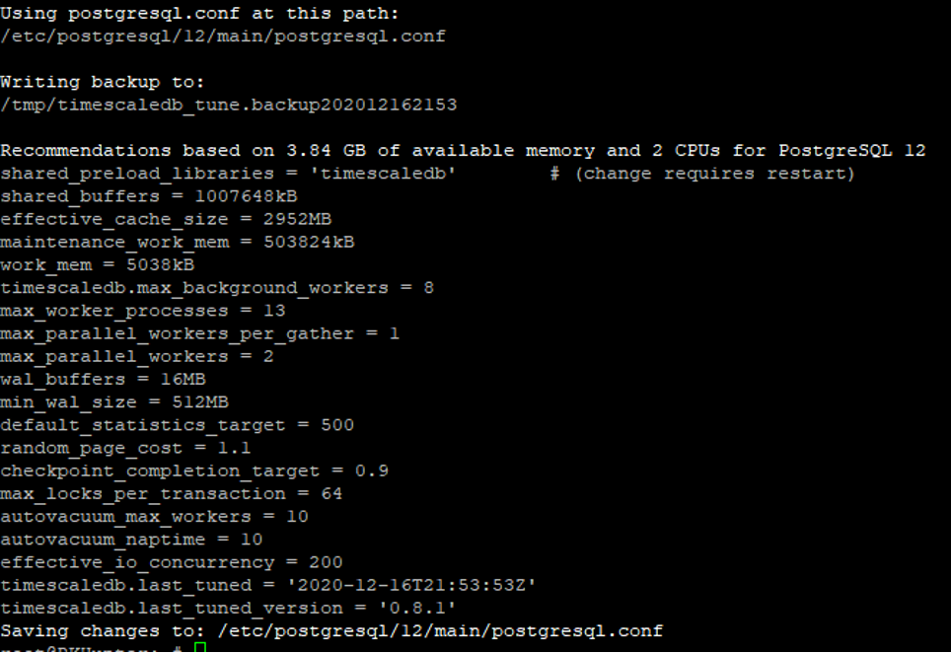The image size is (951, 653).
Task: Click the timescaledb.last_tuned timestamp value
Action: (411, 585)
